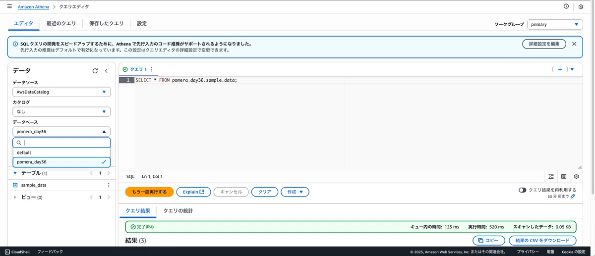Viewport: 595px width, 256px height.
Task: Switch to the エディタ tab
Action: click(23, 24)
